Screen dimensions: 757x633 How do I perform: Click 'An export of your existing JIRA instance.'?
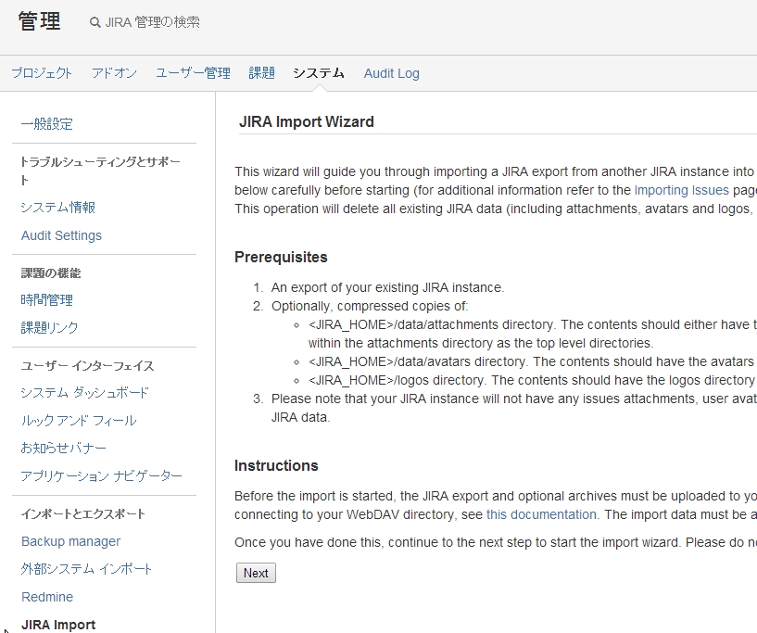(x=387, y=288)
